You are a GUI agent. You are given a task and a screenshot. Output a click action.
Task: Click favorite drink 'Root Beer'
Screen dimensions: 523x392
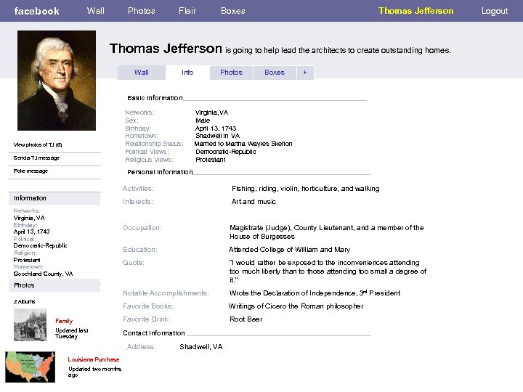tap(246, 319)
